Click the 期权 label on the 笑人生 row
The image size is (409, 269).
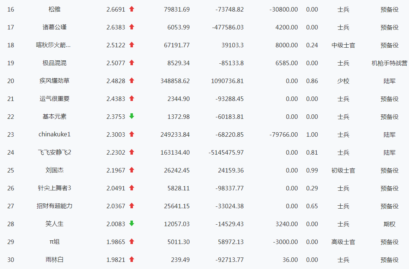tap(389, 224)
